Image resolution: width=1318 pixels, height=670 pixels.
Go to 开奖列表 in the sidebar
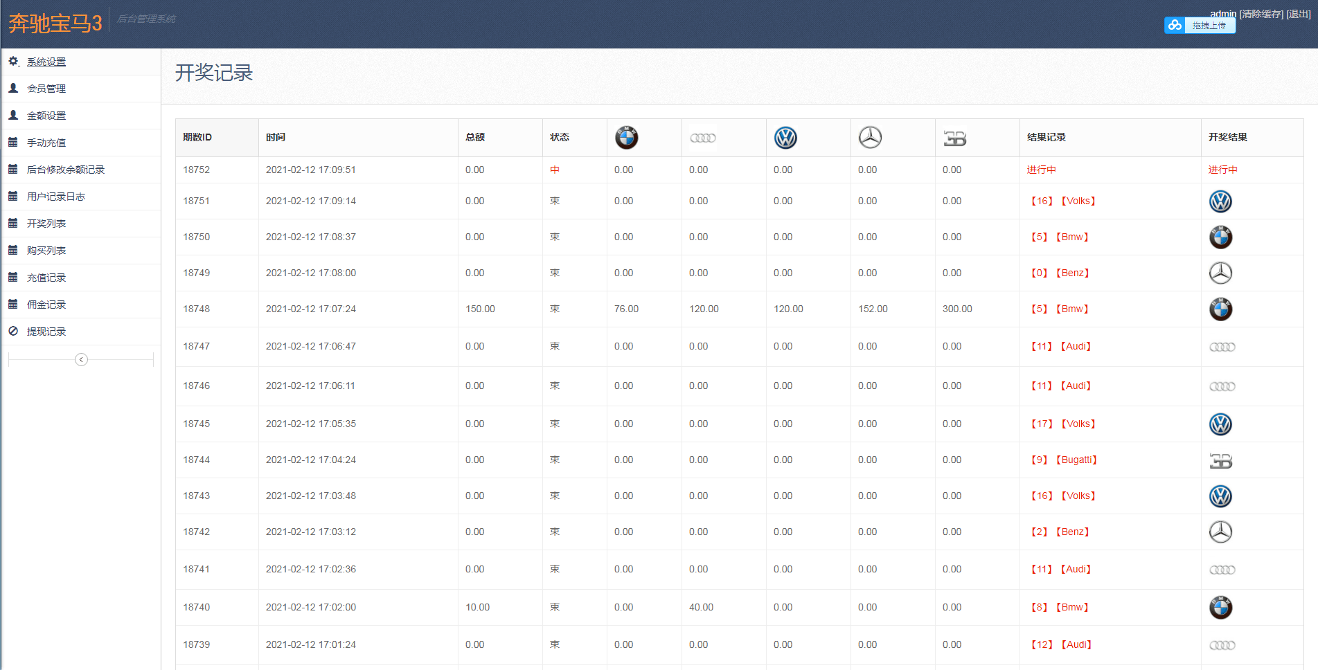point(46,224)
